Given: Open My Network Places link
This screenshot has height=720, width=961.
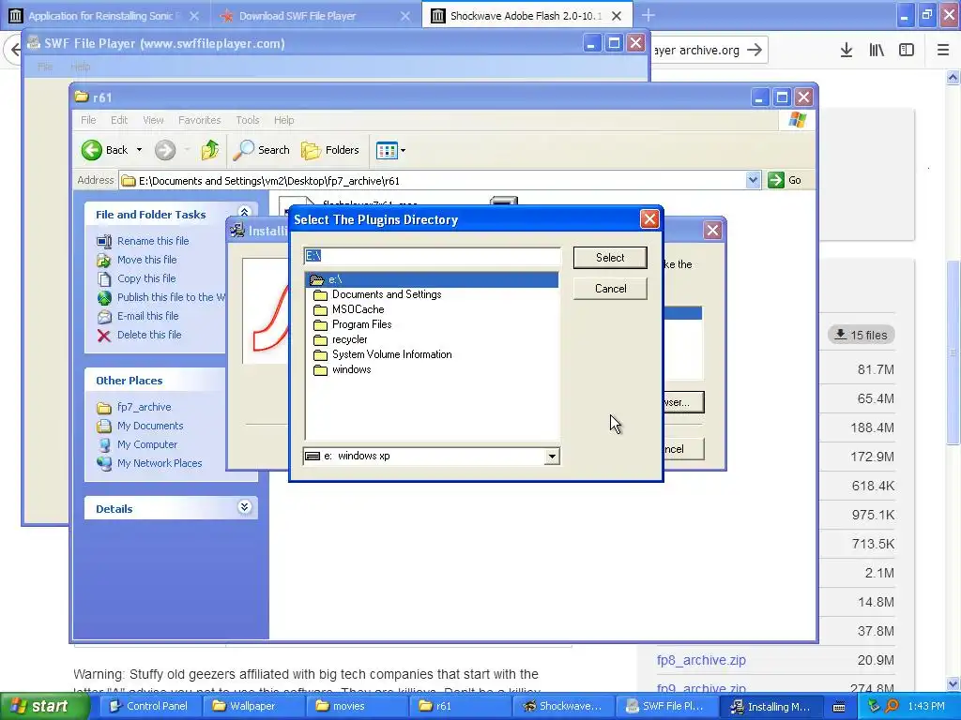Looking at the screenshot, I should pyautogui.click(x=160, y=463).
